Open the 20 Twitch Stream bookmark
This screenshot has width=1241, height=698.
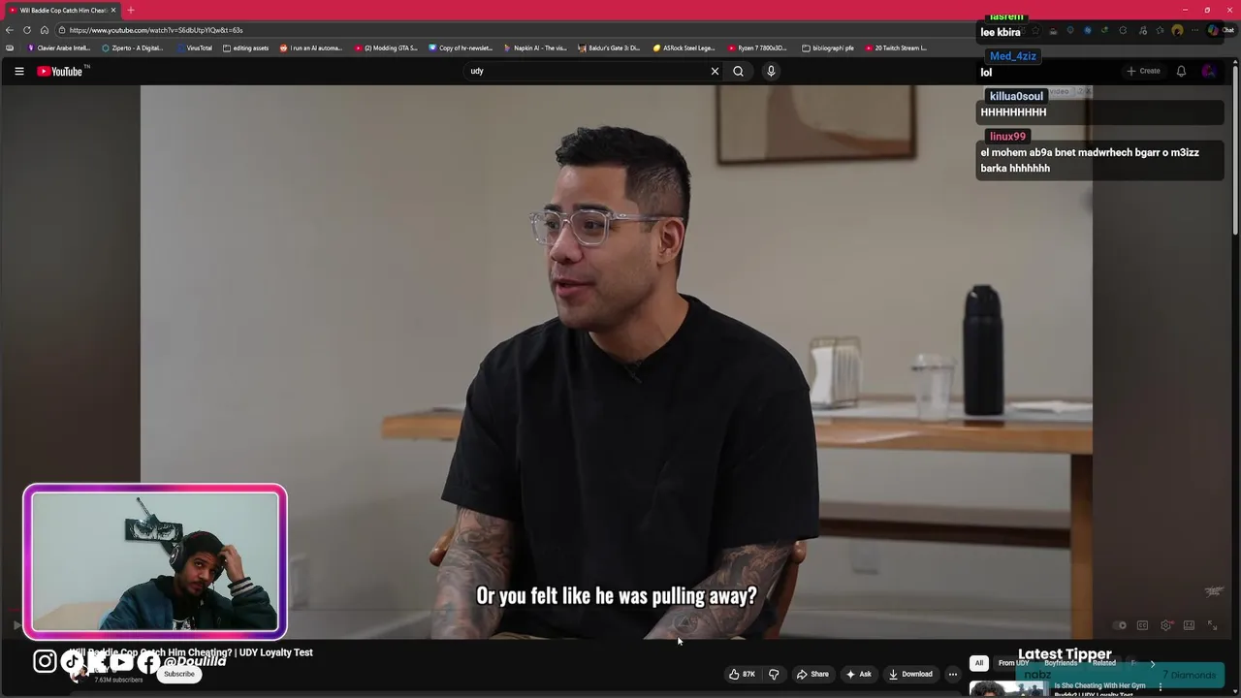[x=896, y=48]
